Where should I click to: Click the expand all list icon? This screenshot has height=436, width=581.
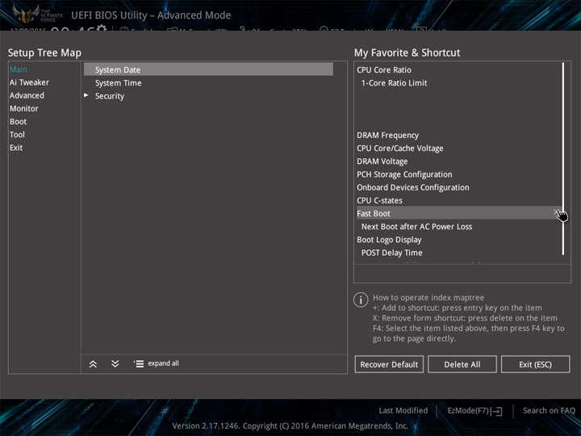139,363
